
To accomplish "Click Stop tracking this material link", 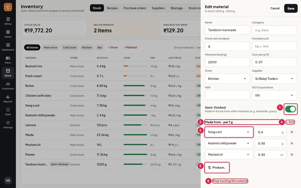I will tap(230, 181).
